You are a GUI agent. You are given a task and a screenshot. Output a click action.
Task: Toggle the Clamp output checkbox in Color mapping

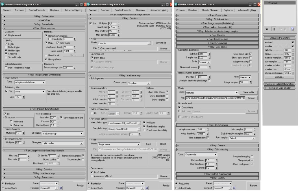click(252, 160)
